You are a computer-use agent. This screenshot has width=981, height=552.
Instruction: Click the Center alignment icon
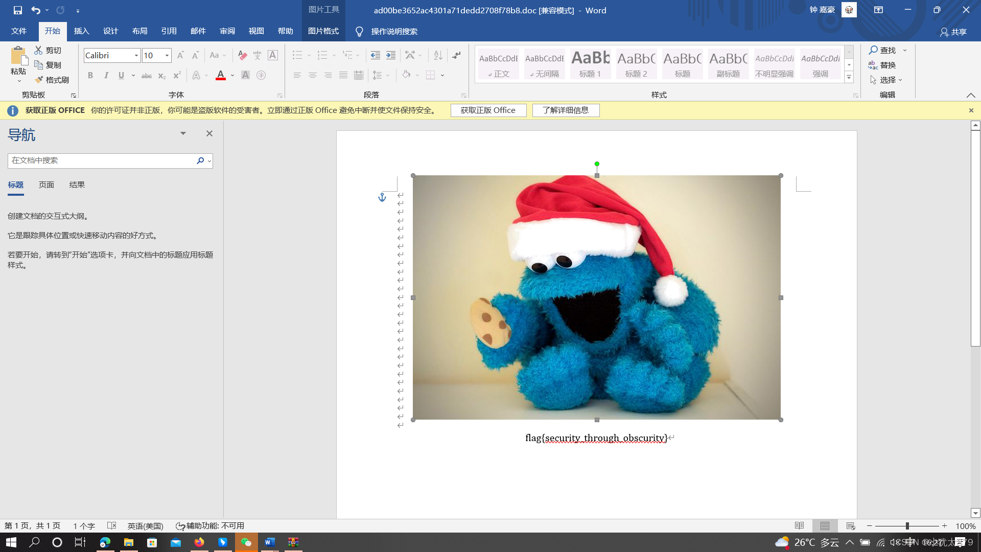312,75
